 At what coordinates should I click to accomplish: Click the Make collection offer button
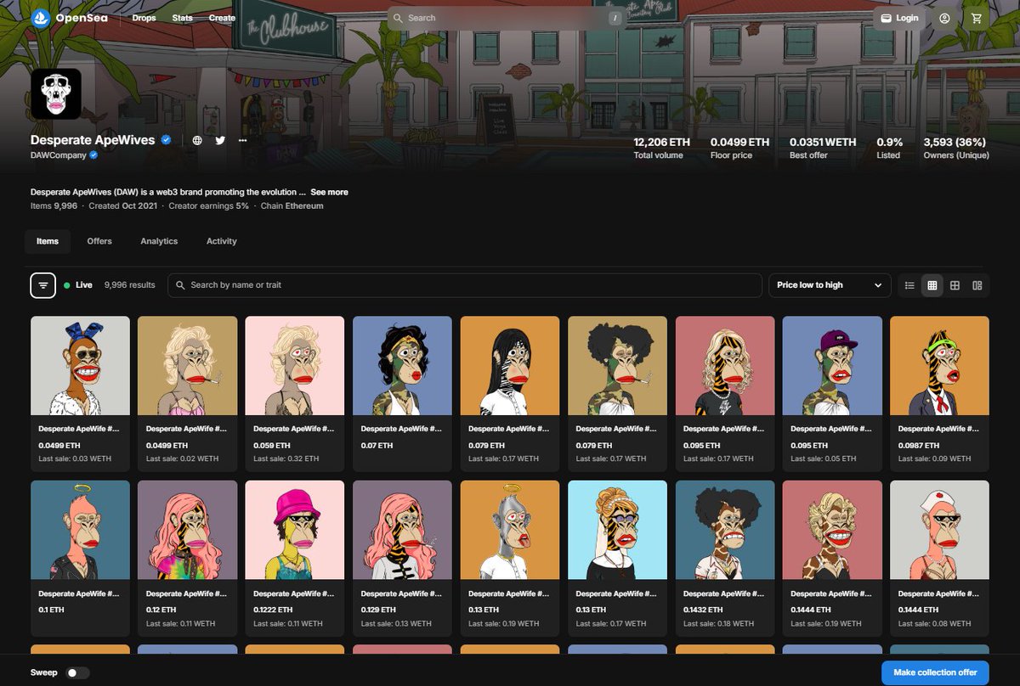[934, 672]
